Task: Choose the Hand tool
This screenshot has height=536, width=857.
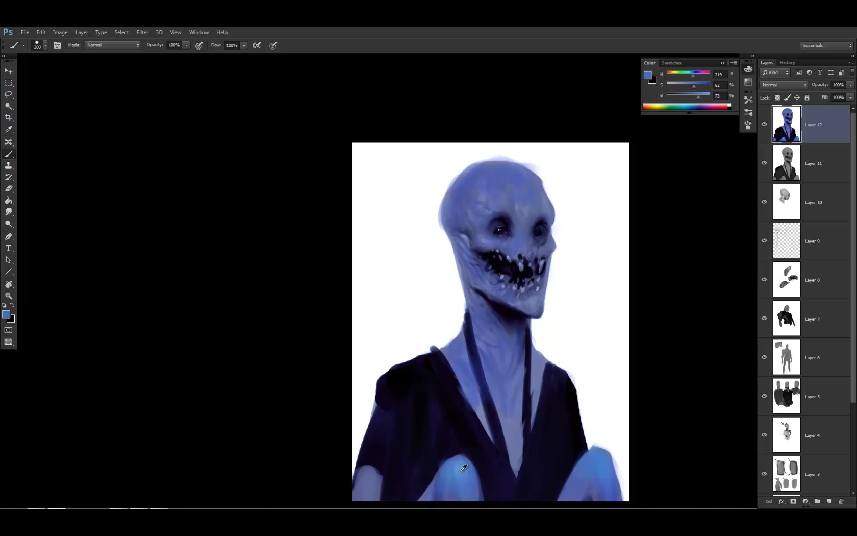Action: click(x=9, y=284)
